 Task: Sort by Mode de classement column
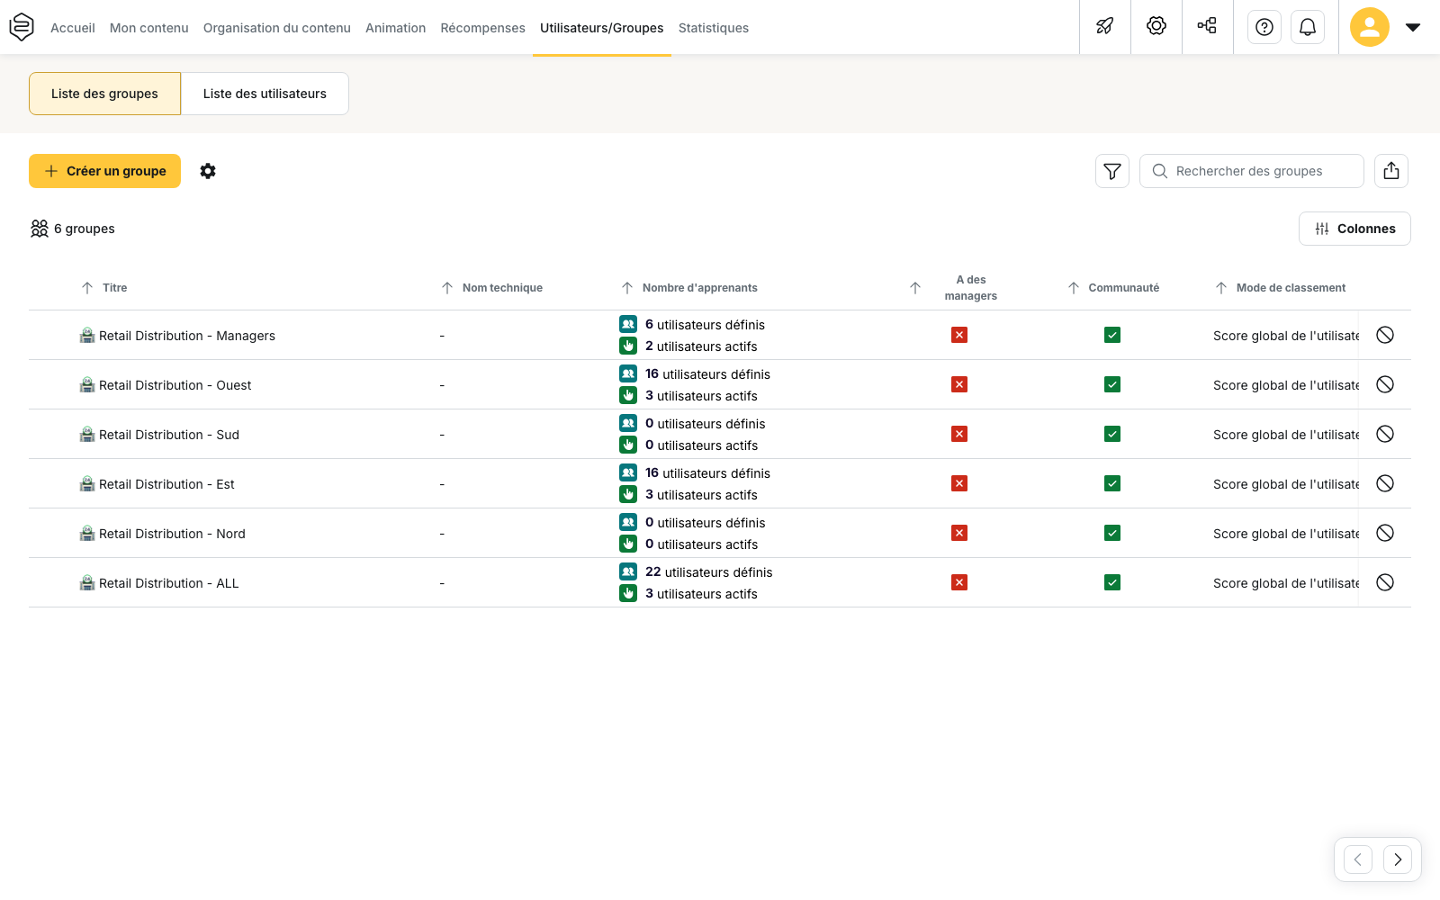[1281, 288]
